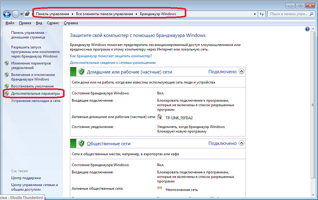Click the help question mark icon
This screenshot has width=318, height=200.
coord(307,29)
